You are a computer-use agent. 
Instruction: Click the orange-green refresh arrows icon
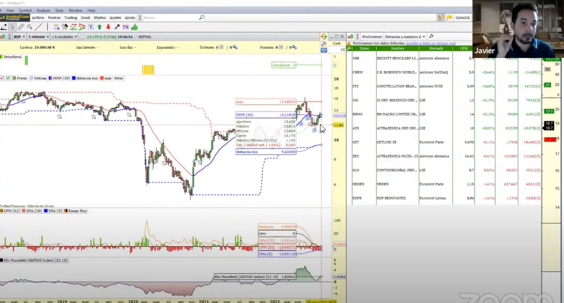pos(324,37)
